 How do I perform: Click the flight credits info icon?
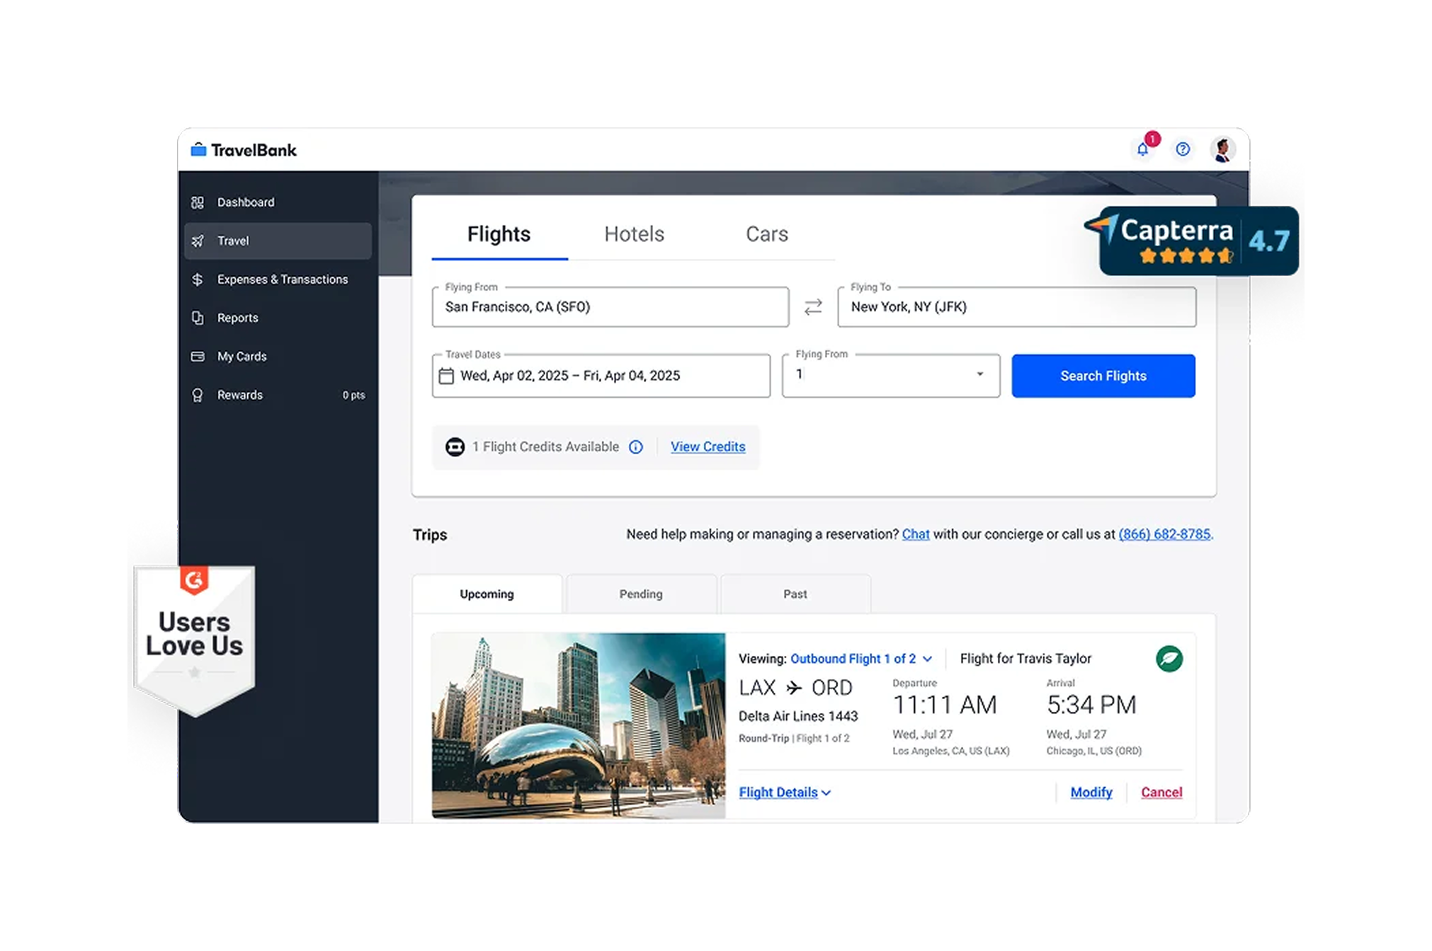click(x=636, y=447)
